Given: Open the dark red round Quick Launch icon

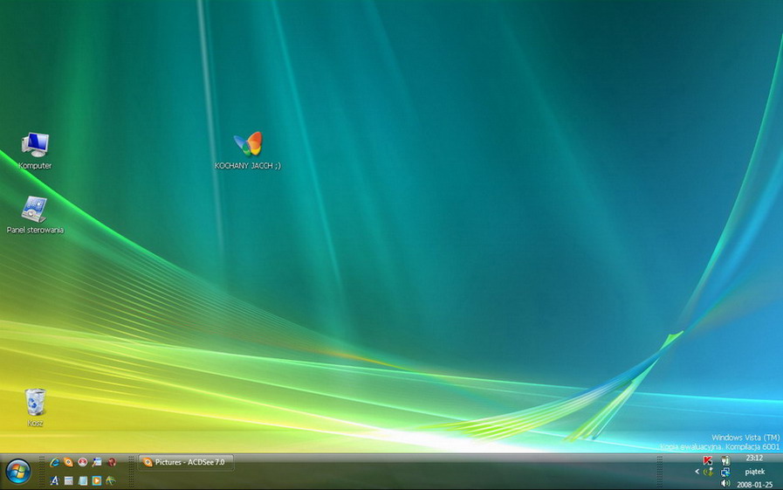Looking at the screenshot, I should point(112,463).
